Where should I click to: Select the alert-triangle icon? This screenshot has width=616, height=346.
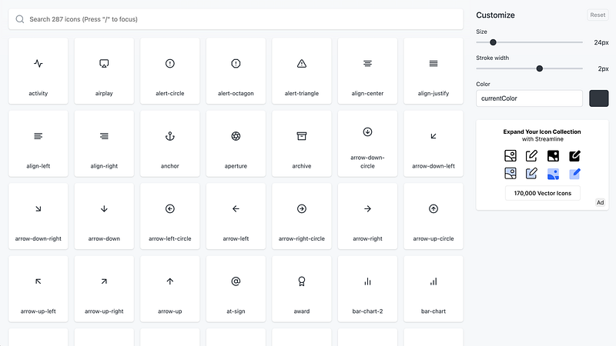tap(302, 71)
